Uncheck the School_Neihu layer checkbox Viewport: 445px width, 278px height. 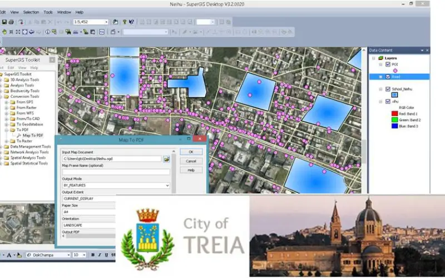point(388,89)
